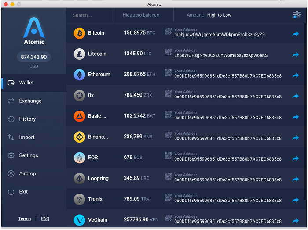Show QR code for 0x address
This screenshot has width=308, height=230.
click(x=168, y=93)
